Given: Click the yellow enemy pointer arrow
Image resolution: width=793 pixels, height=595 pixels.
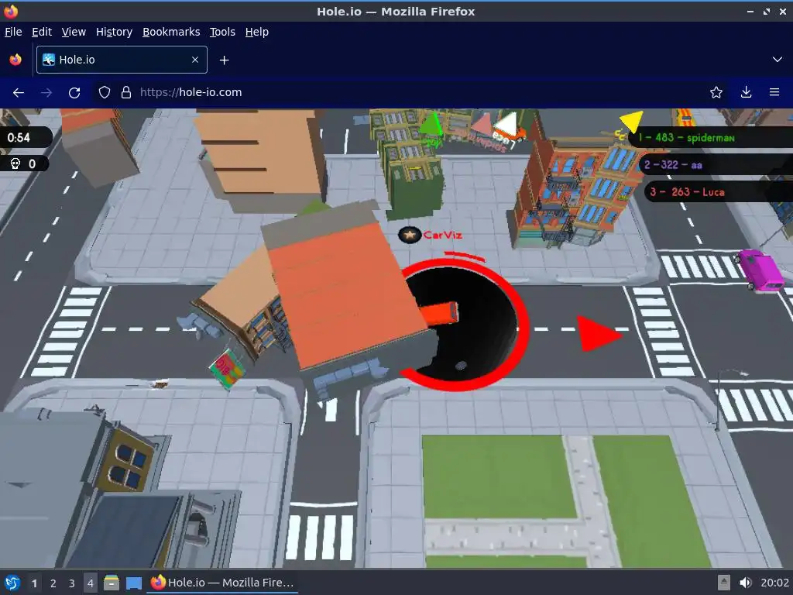Looking at the screenshot, I should 632,122.
